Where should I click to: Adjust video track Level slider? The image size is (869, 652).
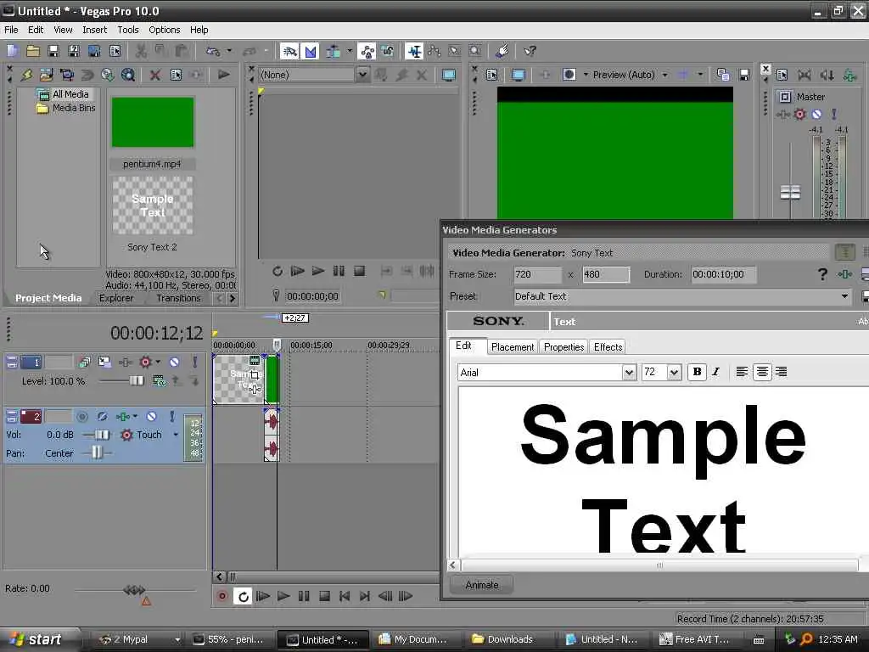(136, 381)
